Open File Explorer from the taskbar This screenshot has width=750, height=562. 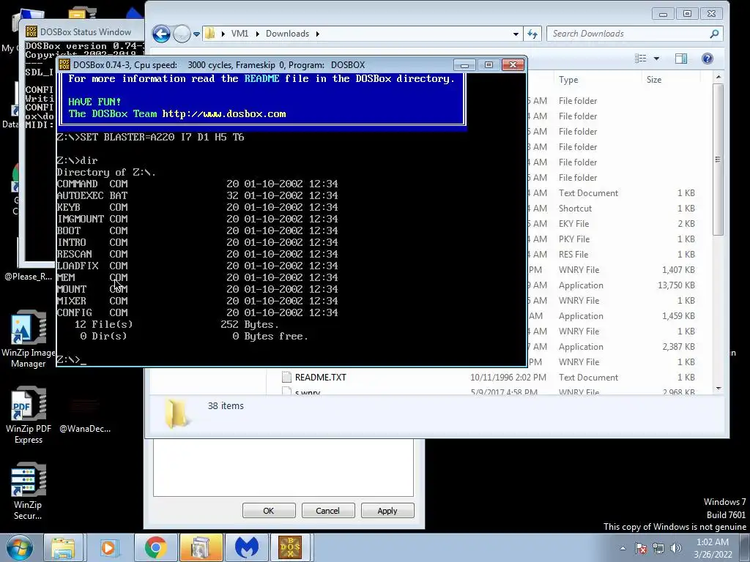pyautogui.click(x=63, y=547)
